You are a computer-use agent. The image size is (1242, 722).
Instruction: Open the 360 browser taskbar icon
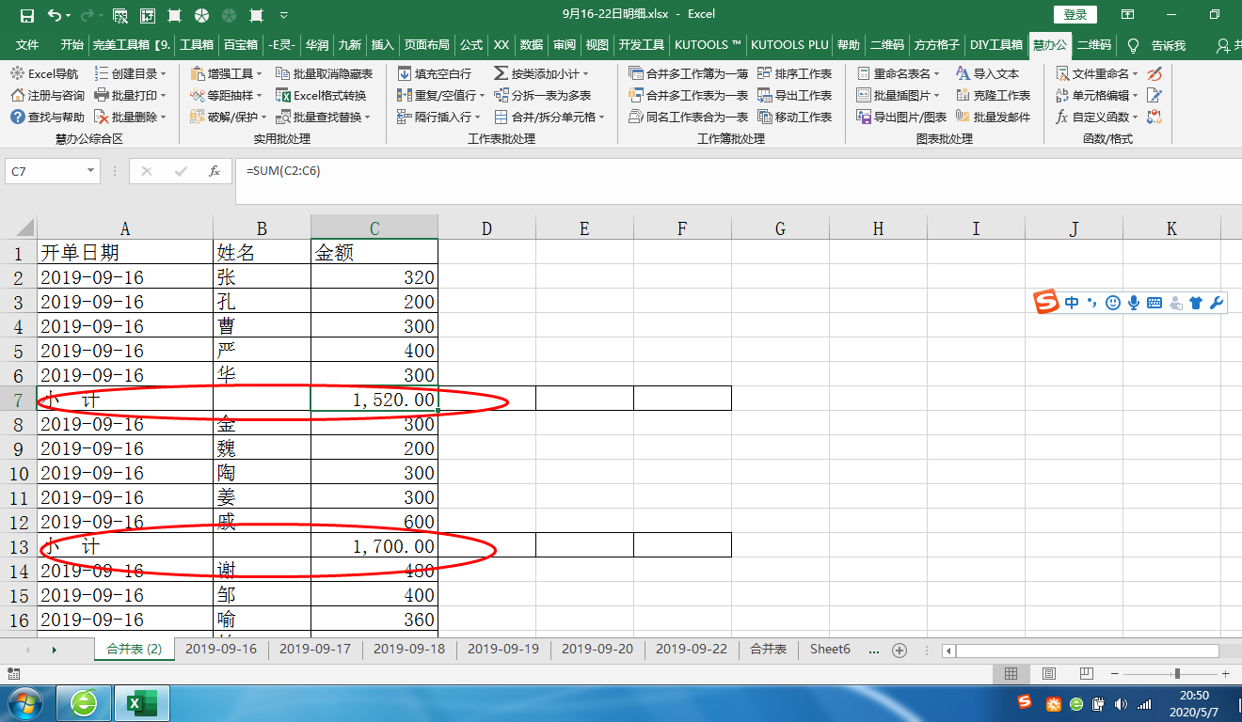84,703
